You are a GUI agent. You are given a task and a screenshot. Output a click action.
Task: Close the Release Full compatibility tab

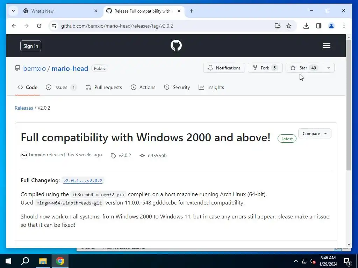(179, 11)
